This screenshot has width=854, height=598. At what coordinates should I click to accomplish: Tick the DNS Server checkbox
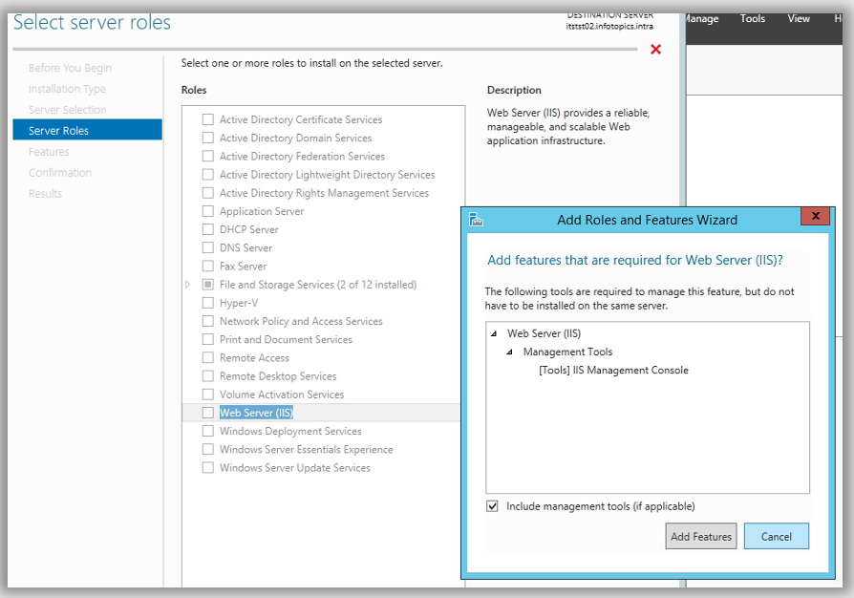pyautogui.click(x=207, y=247)
